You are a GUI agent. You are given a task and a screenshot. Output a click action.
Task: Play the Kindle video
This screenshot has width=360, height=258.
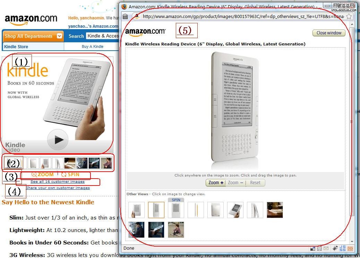tap(58, 140)
